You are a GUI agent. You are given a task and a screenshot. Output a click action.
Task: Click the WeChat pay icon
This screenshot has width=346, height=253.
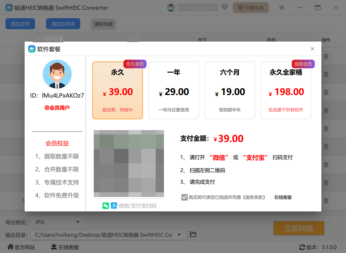106,206
